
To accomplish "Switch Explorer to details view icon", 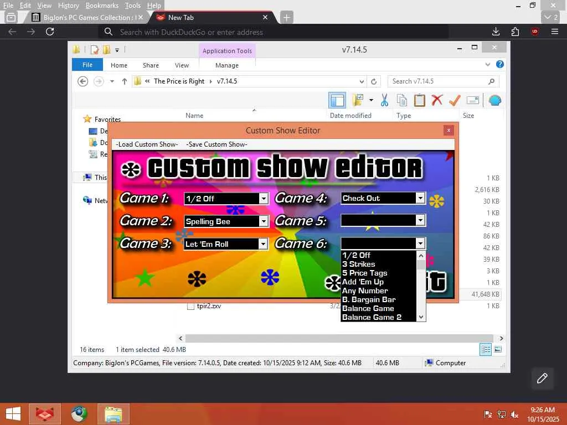I will tap(485, 350).
